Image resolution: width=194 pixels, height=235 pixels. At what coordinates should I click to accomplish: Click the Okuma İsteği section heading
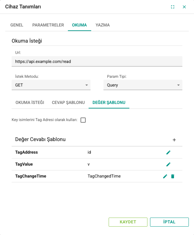27,41
